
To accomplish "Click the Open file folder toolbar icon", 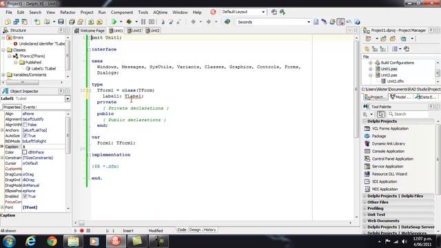I will (x=47, y=21).
